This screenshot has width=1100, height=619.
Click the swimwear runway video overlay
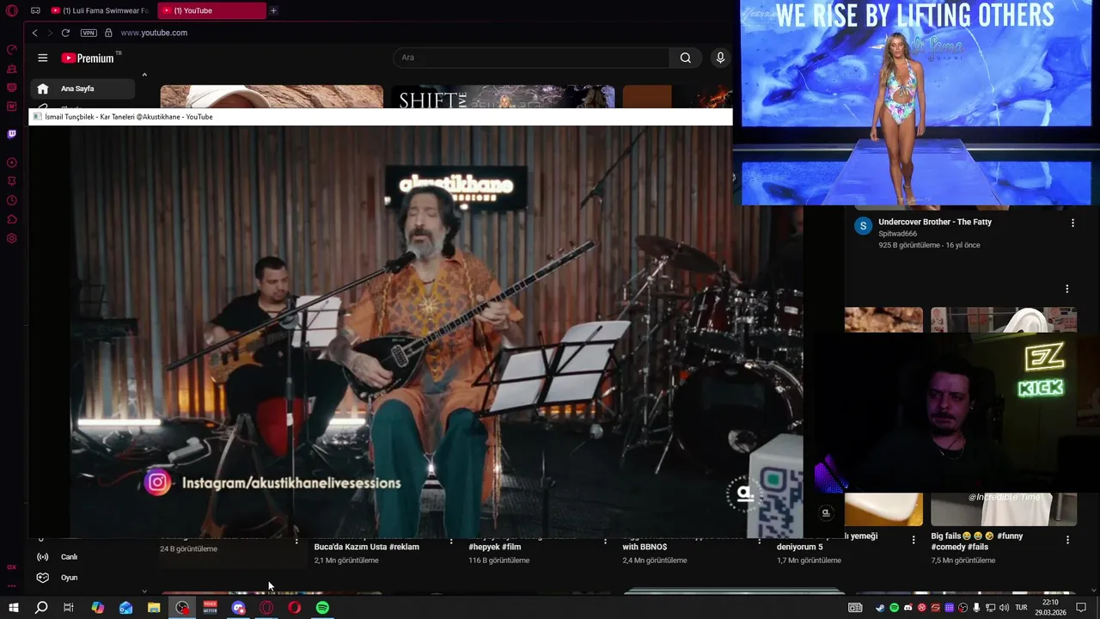916,102
